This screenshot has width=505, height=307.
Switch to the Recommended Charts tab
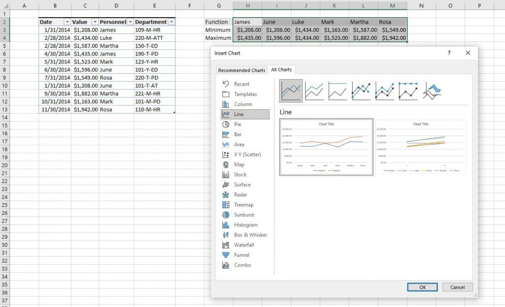[x=241, y=70]
